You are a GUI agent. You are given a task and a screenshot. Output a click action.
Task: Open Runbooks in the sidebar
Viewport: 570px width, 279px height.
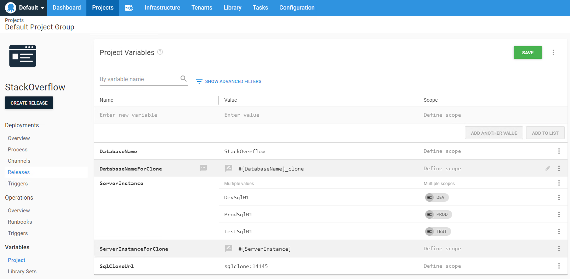(x=20, y=222)
